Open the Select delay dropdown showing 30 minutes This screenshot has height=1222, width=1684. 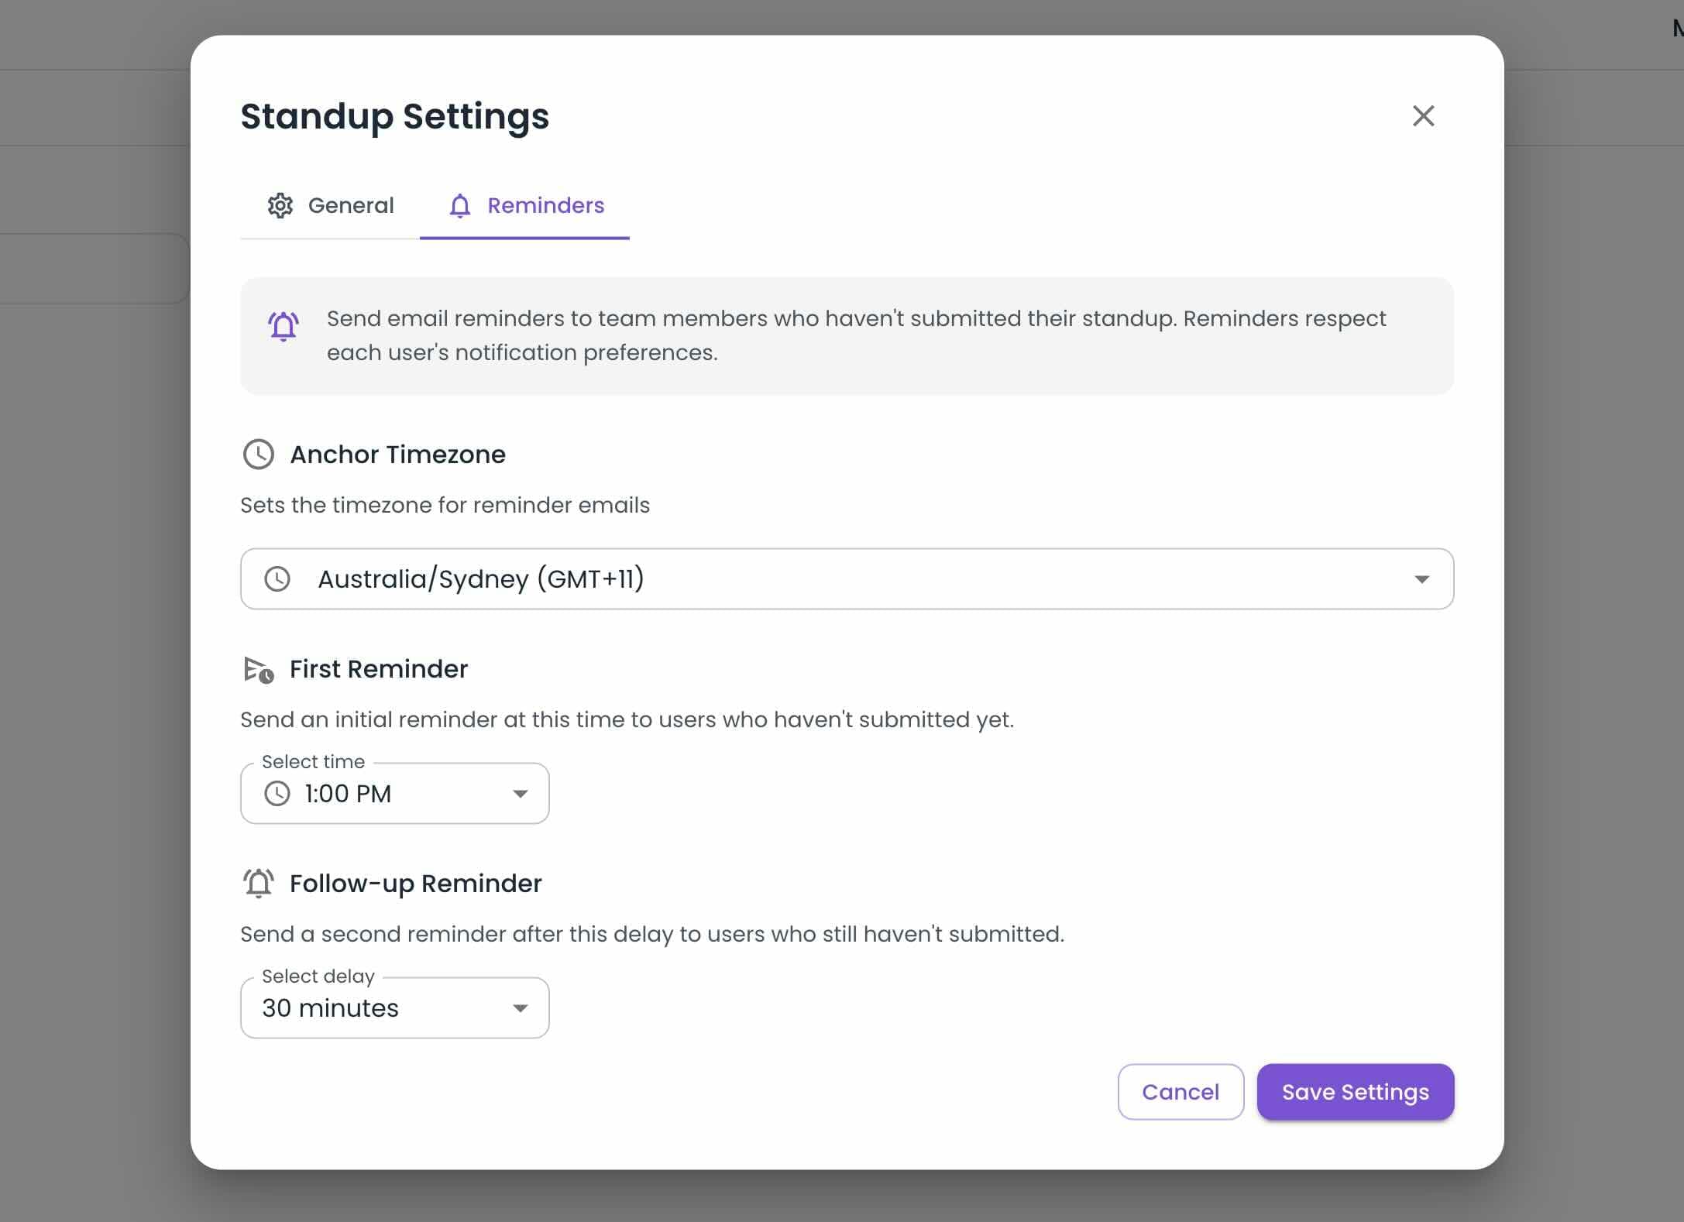pyautogui.click(x=394, y=1007)
